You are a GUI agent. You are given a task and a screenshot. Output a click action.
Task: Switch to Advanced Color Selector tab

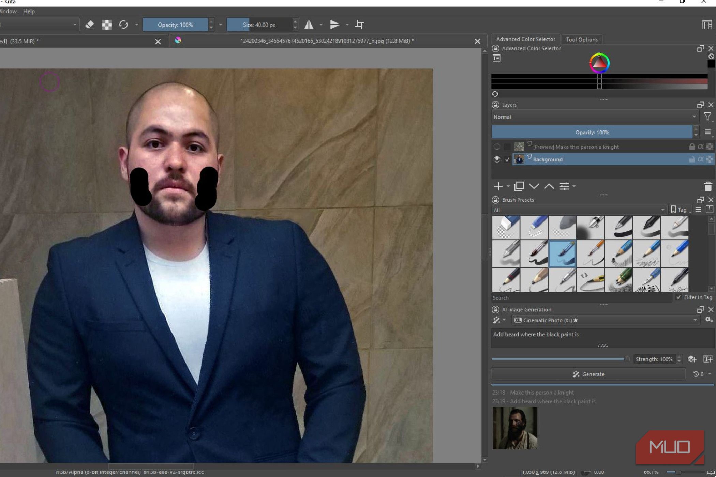click(526, 39)
